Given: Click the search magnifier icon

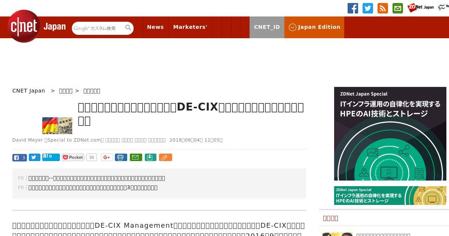Looking at the screenshot, I should (128, 28).
